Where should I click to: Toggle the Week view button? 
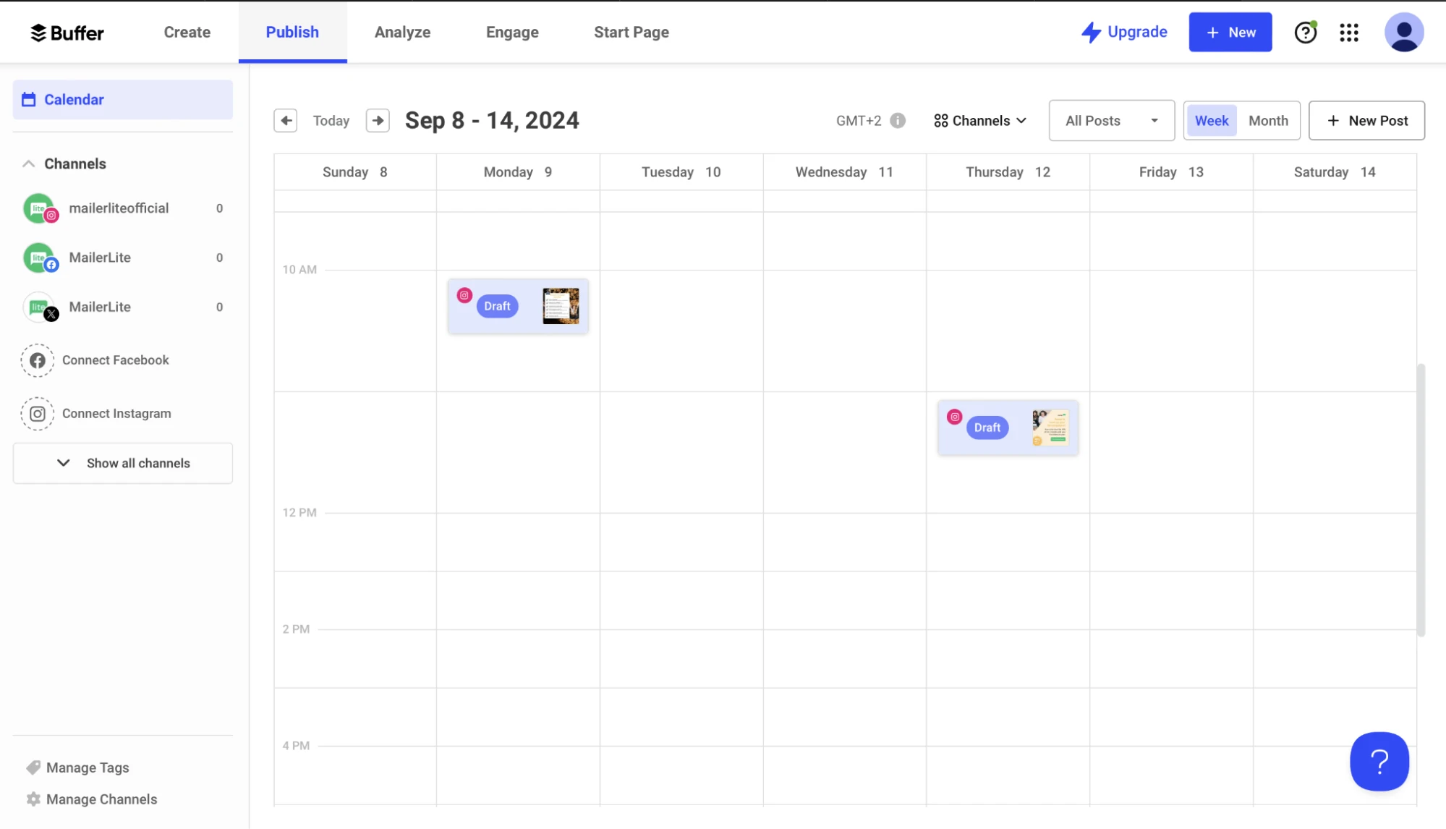coord(1211,119)
